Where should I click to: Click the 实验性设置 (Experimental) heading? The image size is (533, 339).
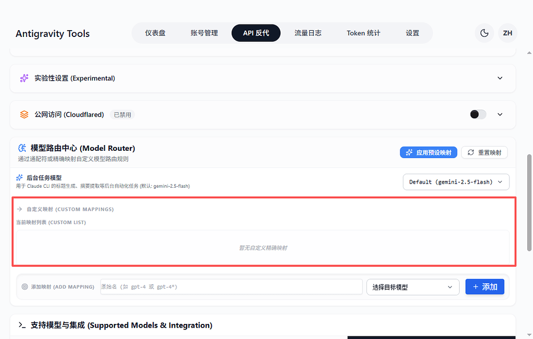[75, 78]
